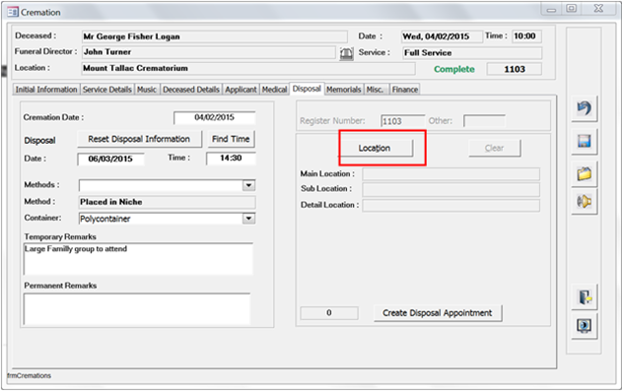Switch to the Service Details tab
The height and width of the screenshot is (391, 622).
pyautogui.click(x=107, y=90)
